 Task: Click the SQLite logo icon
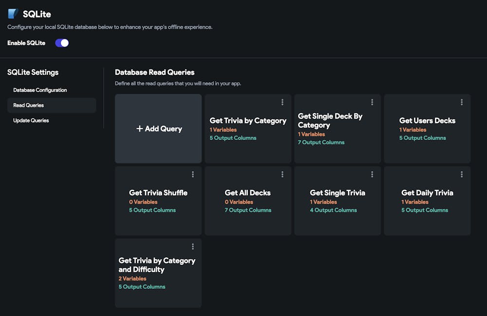[13, 14]
